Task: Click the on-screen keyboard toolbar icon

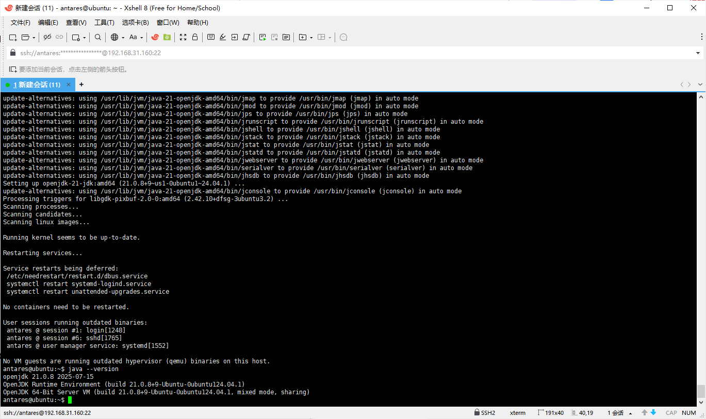Action: [x=211, y=37]
